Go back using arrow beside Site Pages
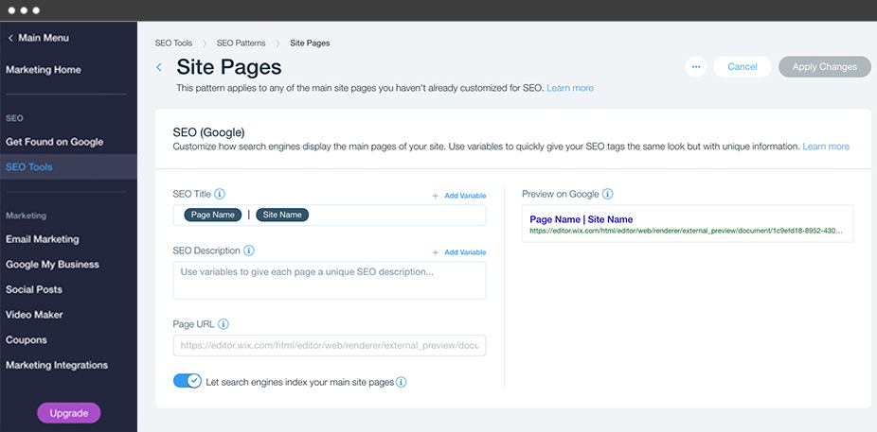Image resolution: width=877 pixels, height=432 pixels. (x=159, y=67)
